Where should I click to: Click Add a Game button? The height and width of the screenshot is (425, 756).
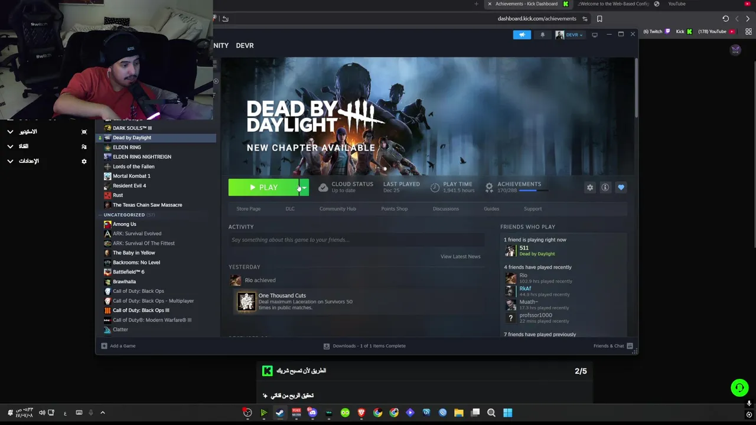118,346
